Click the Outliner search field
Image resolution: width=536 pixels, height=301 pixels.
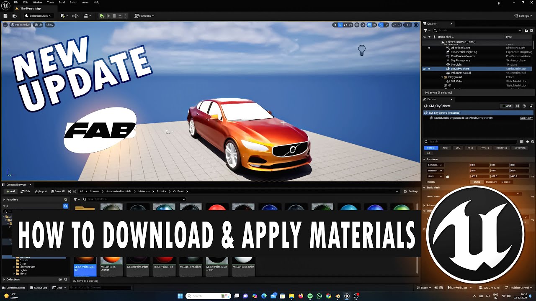[477, 30]
